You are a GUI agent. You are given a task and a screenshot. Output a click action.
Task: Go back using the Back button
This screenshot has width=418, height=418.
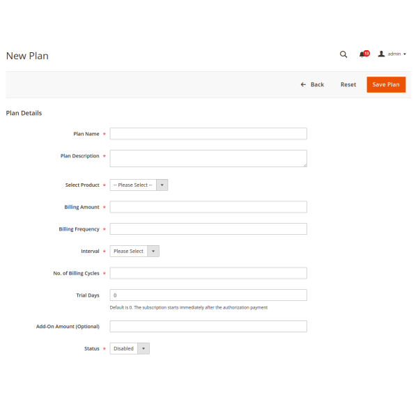(x=312, y=84)
